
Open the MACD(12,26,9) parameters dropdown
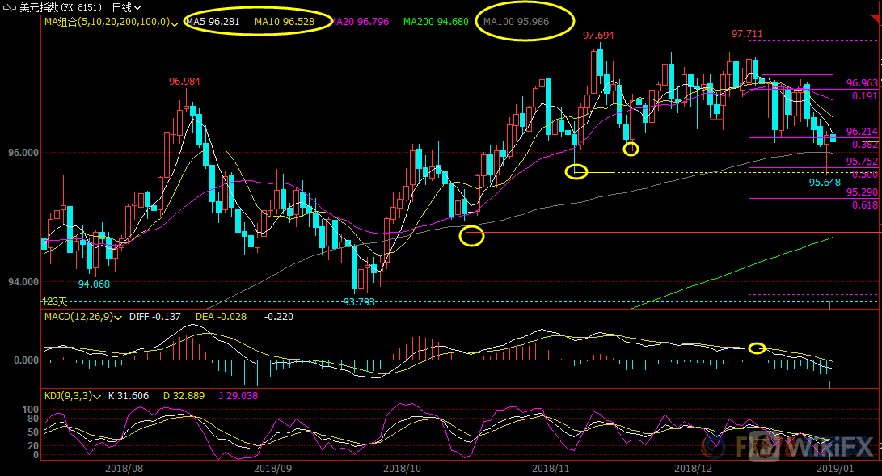click(x=121, y=317)
